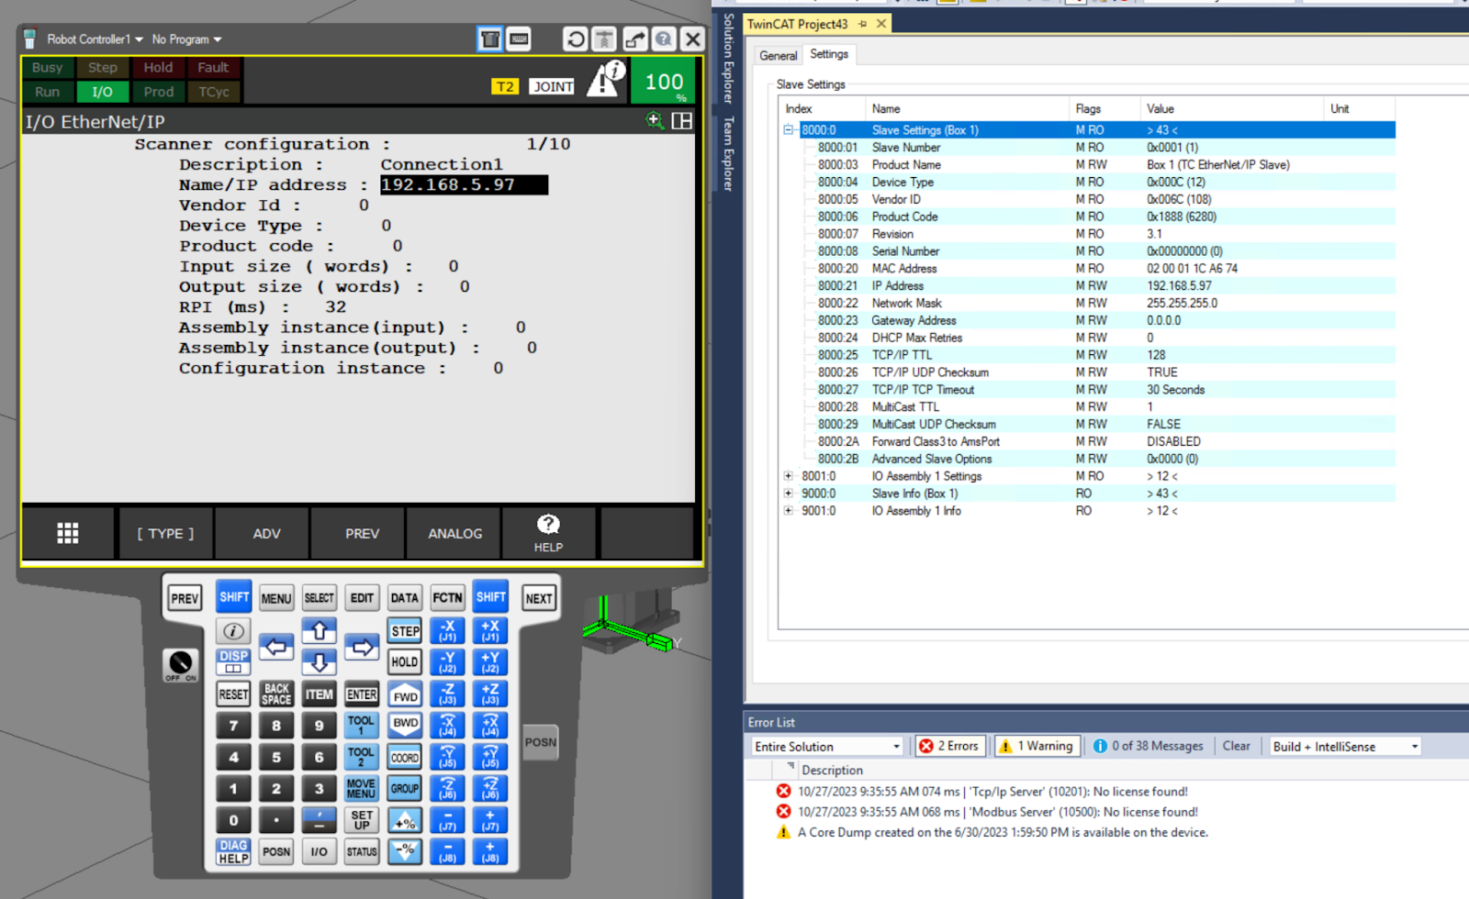Image resolution: width=1469 pixels, height=899 pixels.
Task: Click the DISP key on keypad
Action: [x=233, y=661]
